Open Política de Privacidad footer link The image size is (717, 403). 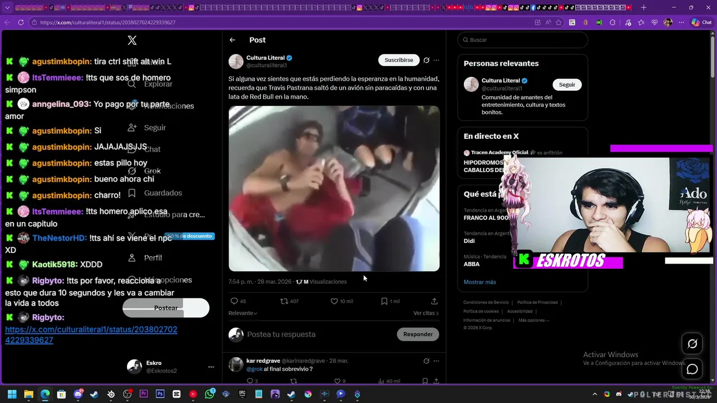[x=537, y=302]
